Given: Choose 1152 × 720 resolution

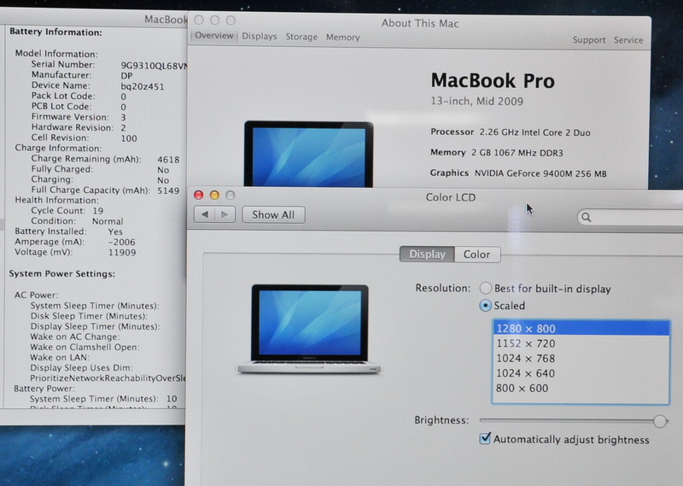Looking at the screenshot, I should (x=581, y=343).
